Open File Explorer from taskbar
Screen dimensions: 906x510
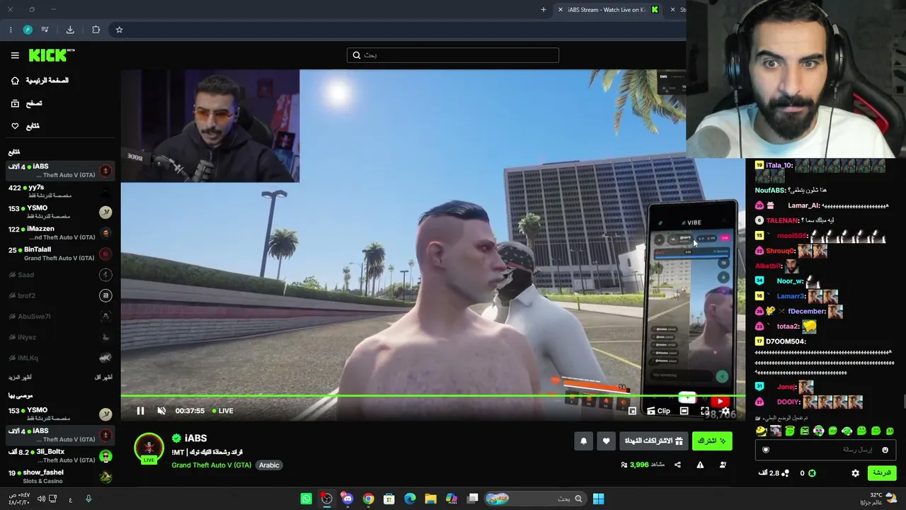click(430, 499)
